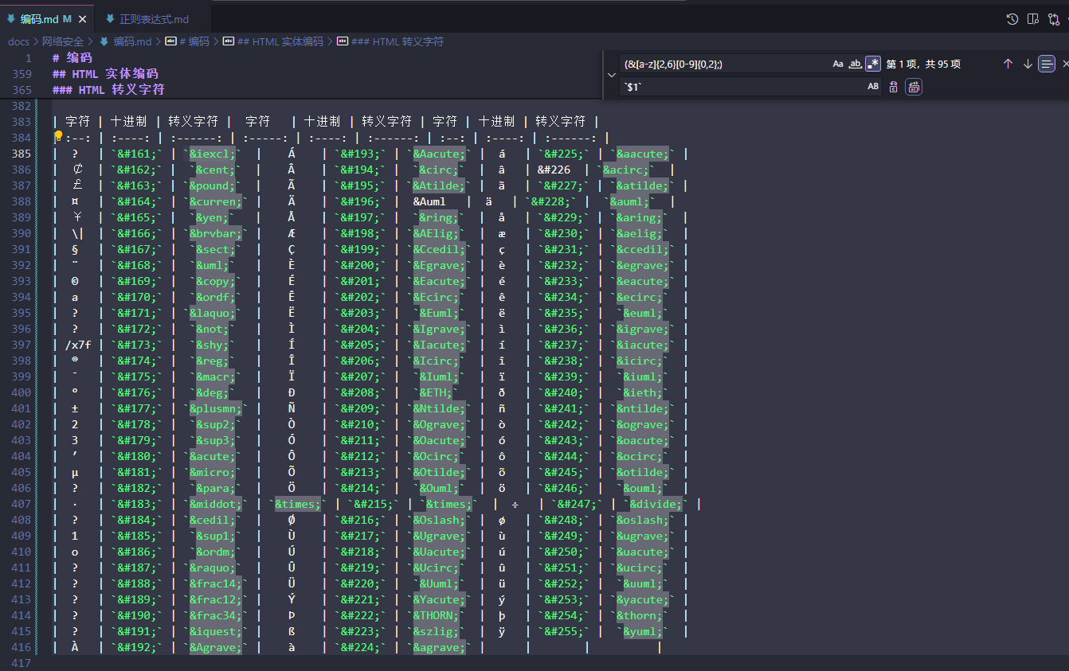Jump to sticky header '## HTML 实体编码'
Viewport: 1069px width, 671px height.
pos(105,73)
